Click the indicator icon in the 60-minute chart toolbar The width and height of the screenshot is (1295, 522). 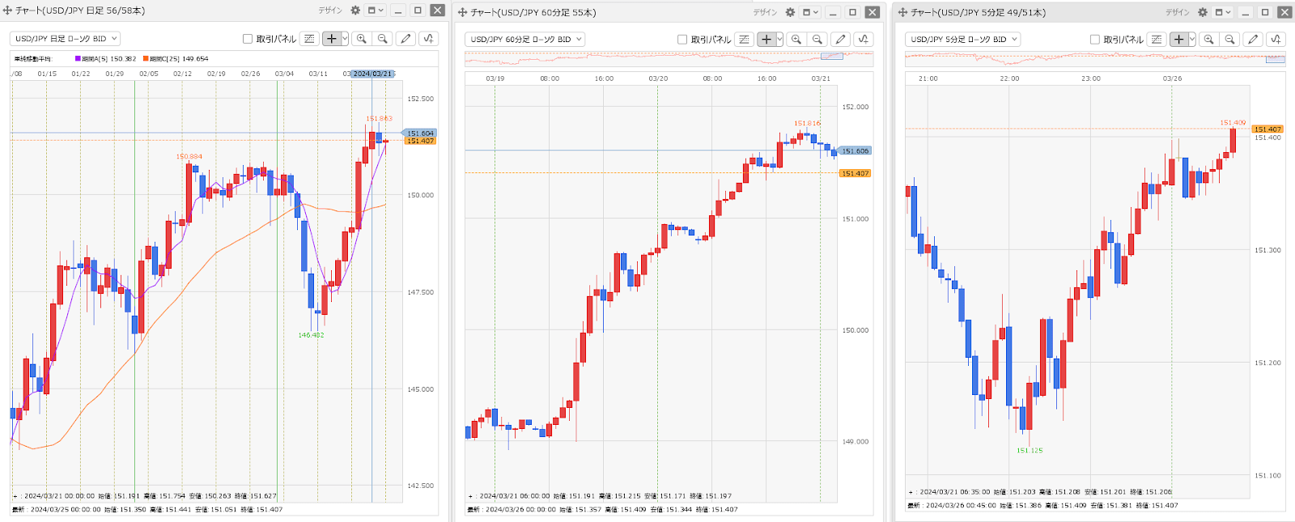864,40
